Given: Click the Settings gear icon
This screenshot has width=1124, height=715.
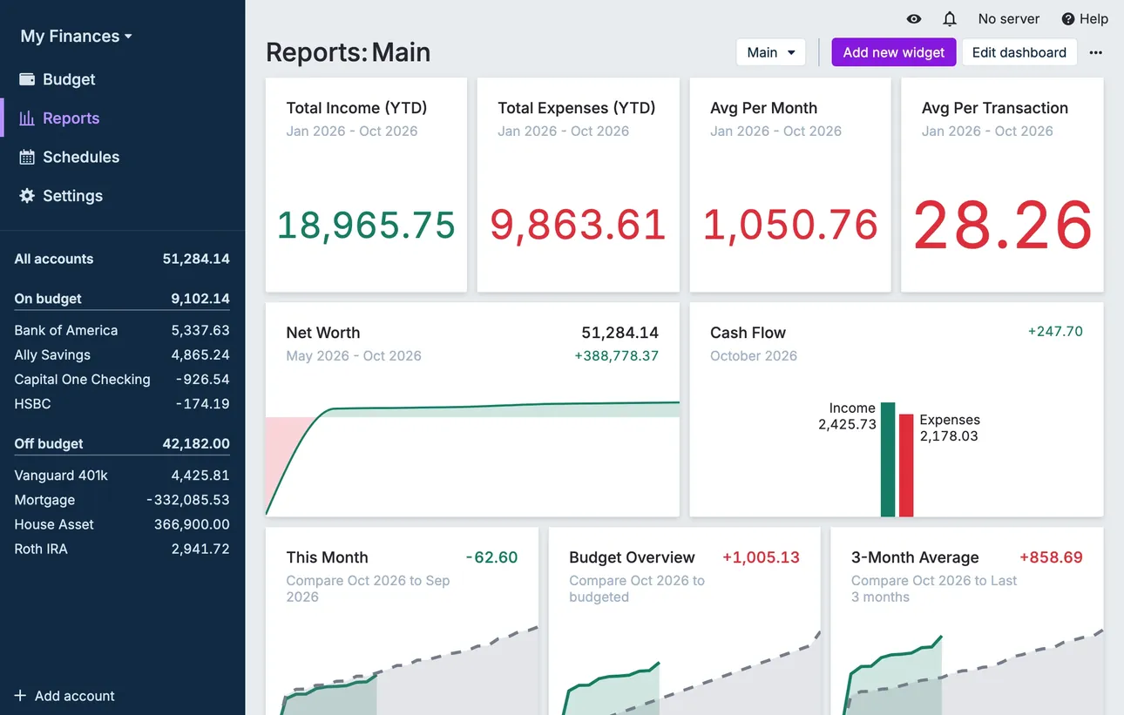Looking at the screenshot, I should tap(27, 196).
